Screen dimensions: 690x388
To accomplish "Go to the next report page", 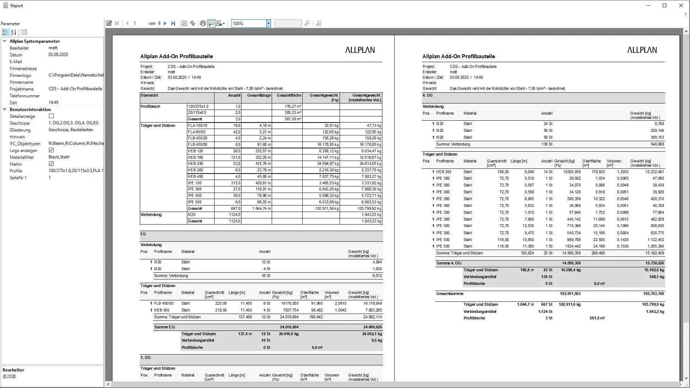I will (x=165, y=23).
